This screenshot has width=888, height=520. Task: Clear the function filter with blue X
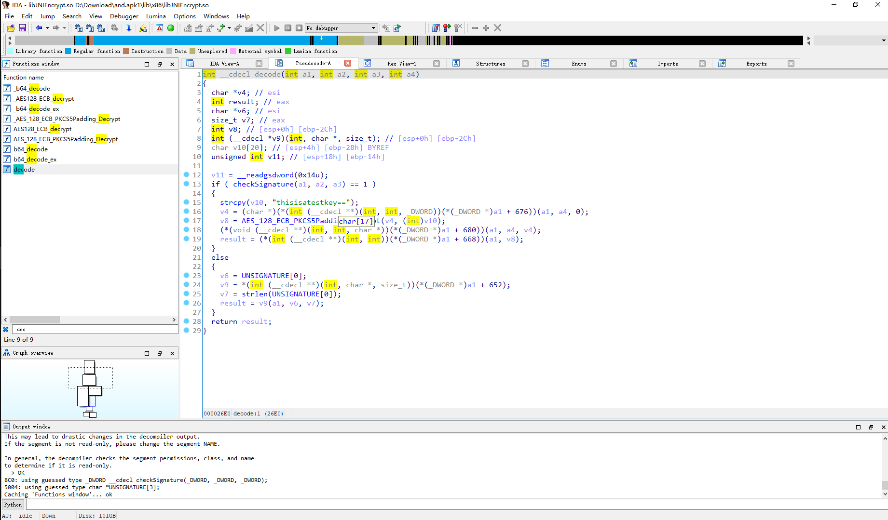(x=6, y=329)
